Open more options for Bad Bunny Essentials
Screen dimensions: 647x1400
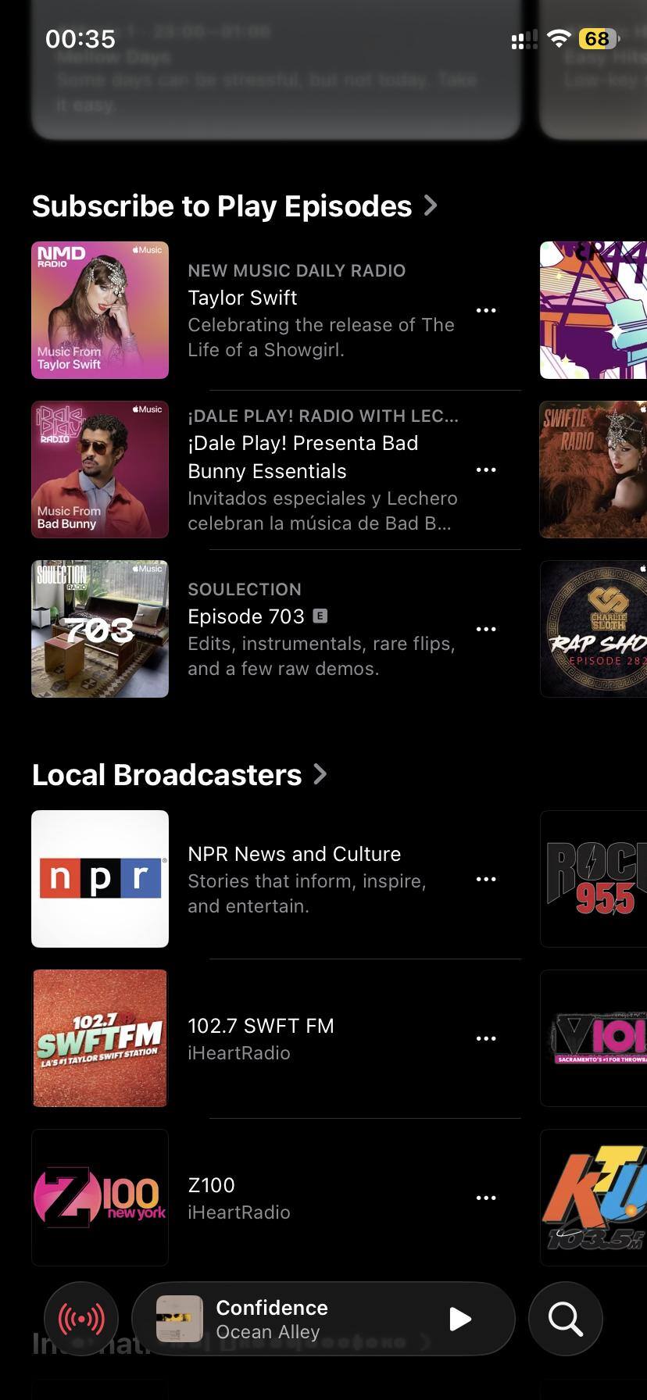click(x=486, y=470)
